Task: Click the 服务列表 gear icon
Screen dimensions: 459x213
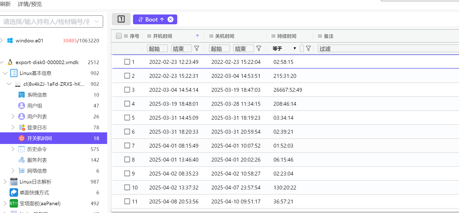Action: tap(22, 160)
